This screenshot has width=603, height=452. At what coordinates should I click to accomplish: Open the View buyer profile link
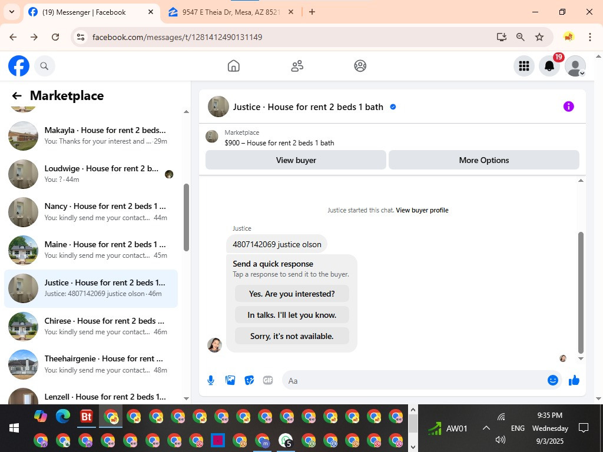[422, 210]
